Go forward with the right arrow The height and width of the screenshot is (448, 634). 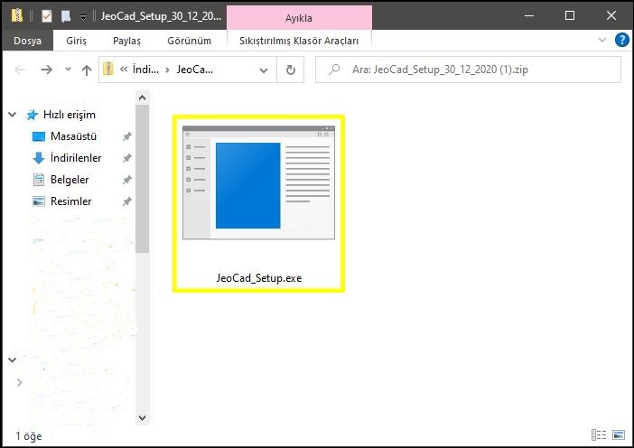pyautogui.click(x=46, y=70)
